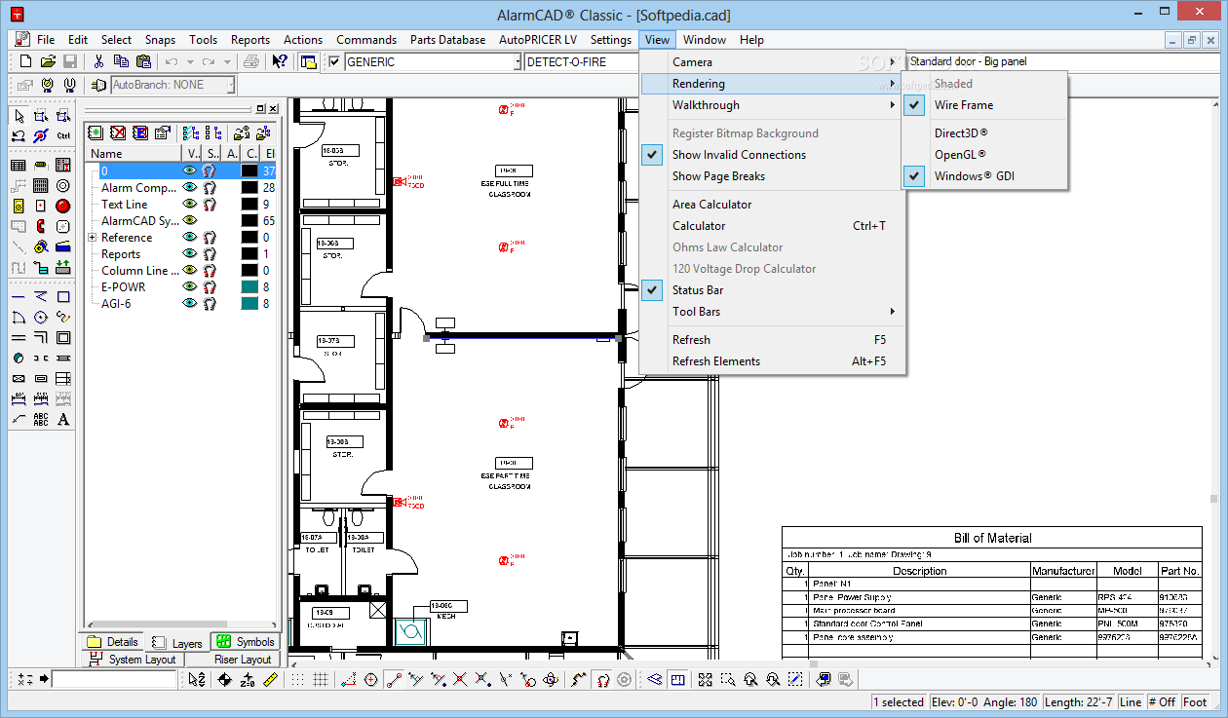Expand the Walkthrough submenu
This screenshot has height=718, width=1228.
[773, 105]
